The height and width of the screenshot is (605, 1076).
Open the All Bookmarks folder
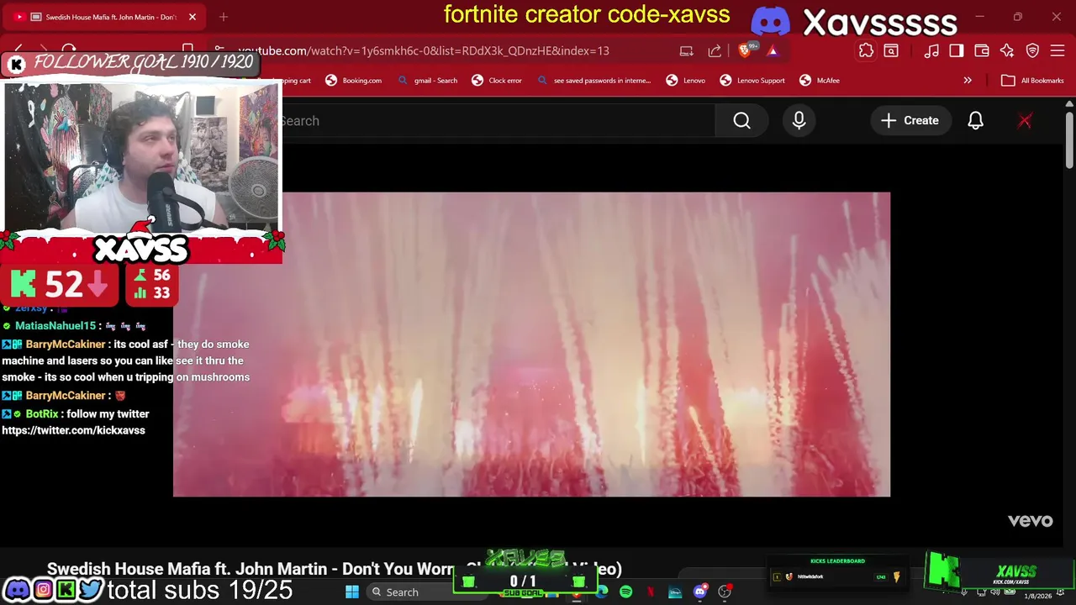pos(1032,81)
